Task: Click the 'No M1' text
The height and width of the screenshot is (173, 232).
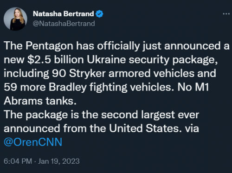Action: [193, 87]
